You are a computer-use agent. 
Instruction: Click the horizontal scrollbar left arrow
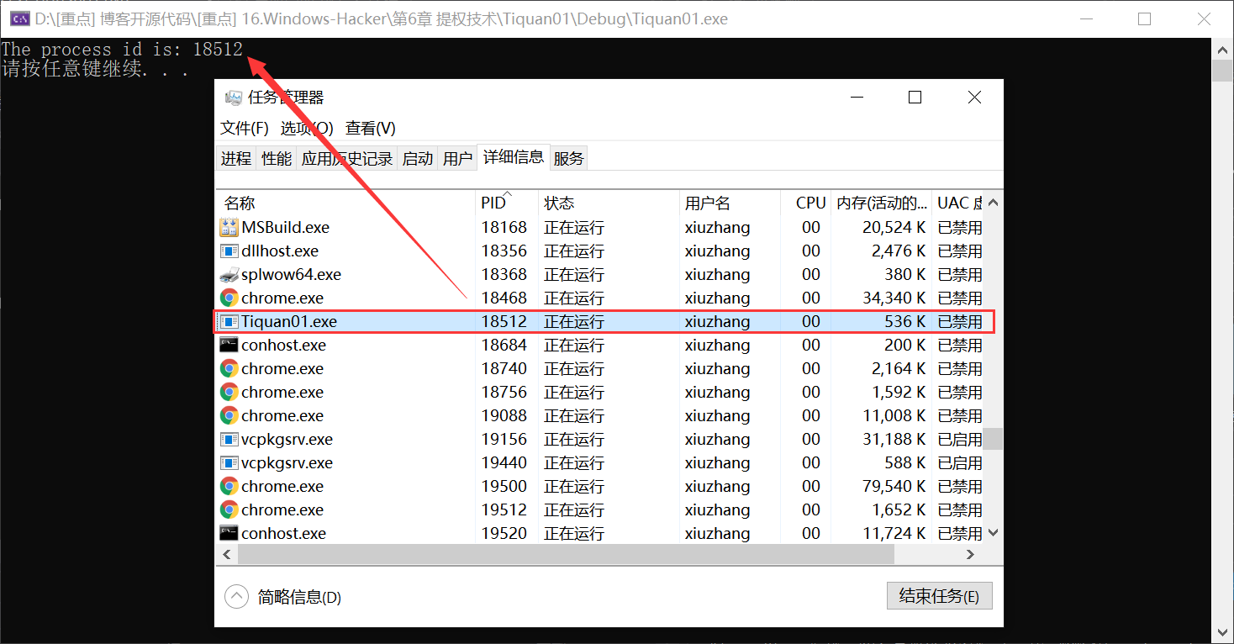click(x=227, y=554)
